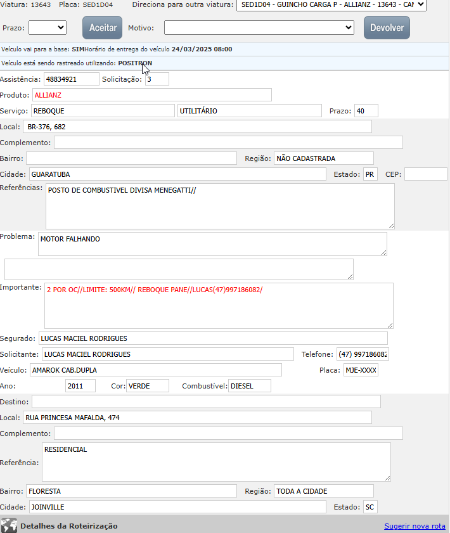Screen dimensions: 450x533
Task: Click the Problema text area
Action: [x=212, y=244]
